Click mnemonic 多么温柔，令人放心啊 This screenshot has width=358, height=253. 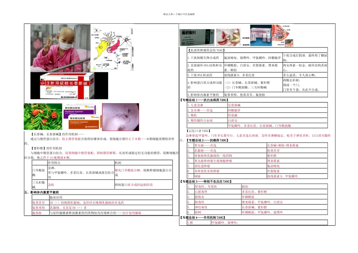point(300,75)
